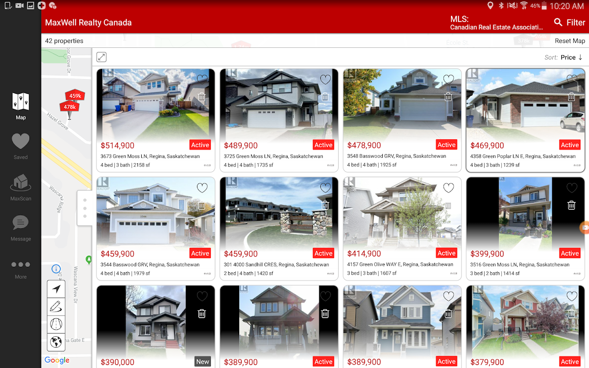Open the orange side tab at right edge
589x368 pixels.
click(585, 227)
